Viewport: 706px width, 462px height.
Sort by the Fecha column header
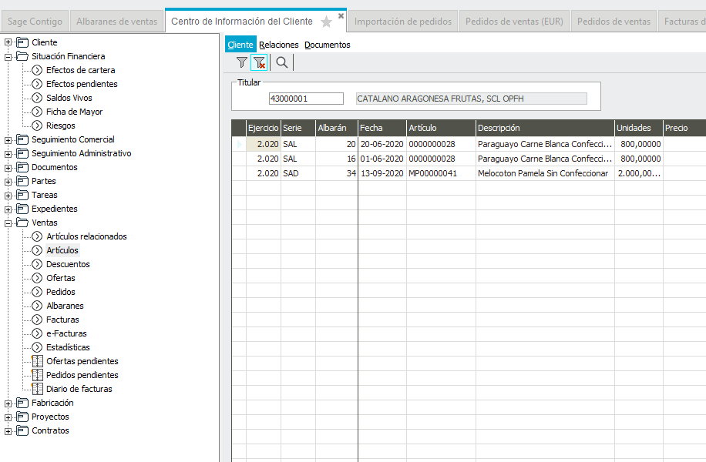(x=381, y=128)
